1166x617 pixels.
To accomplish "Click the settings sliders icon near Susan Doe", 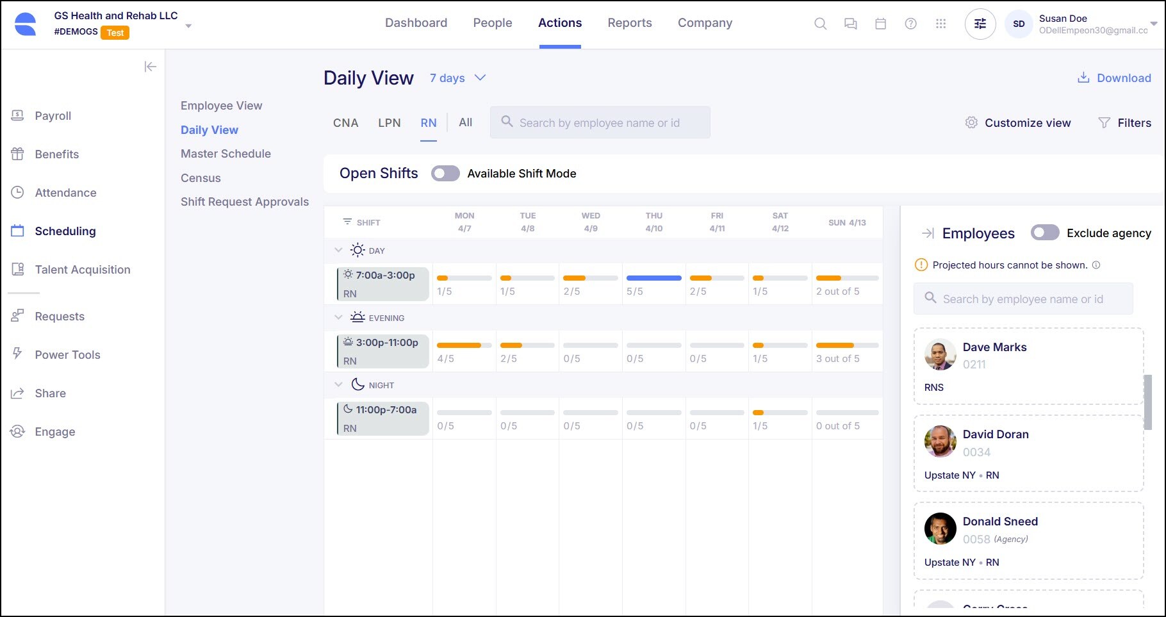I will pyautogui.click(x=980, y=24).
